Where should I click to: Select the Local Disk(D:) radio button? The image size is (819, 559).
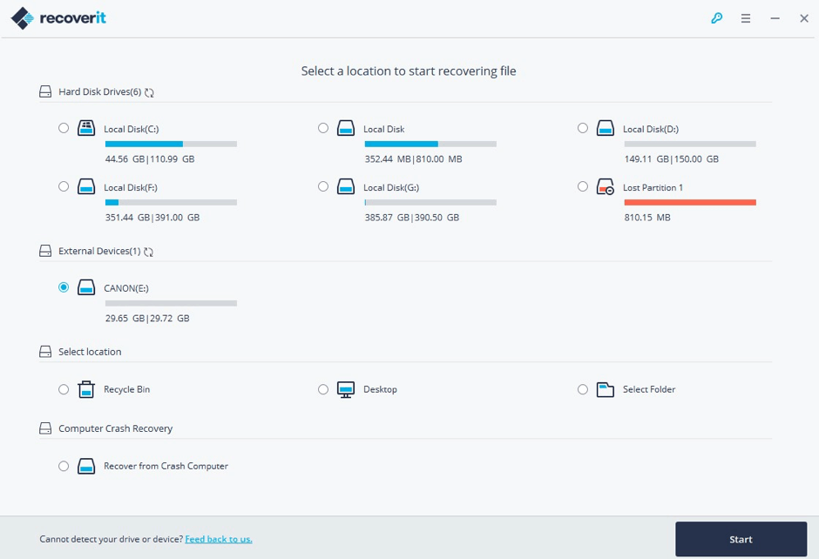583,128
